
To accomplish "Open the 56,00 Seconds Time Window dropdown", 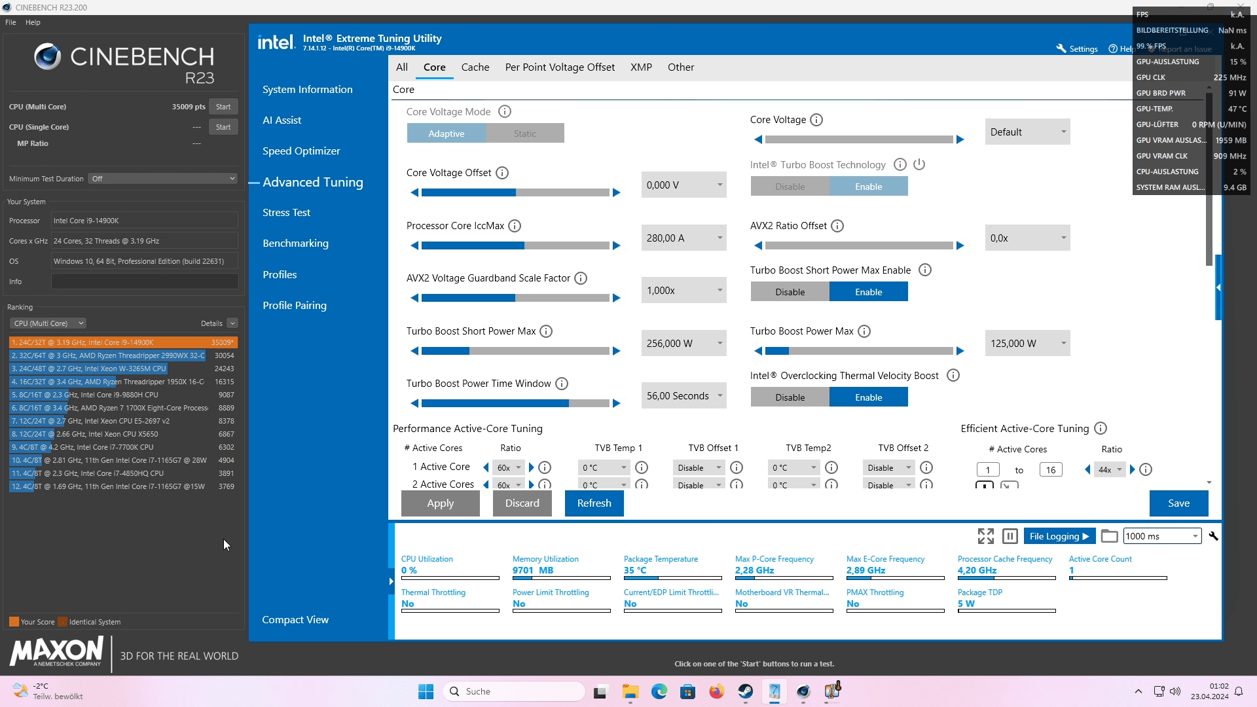I will click(684, 396).
